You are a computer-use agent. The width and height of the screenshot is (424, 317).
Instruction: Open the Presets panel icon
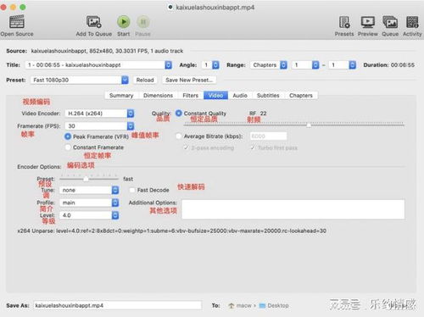pos(344,22)
